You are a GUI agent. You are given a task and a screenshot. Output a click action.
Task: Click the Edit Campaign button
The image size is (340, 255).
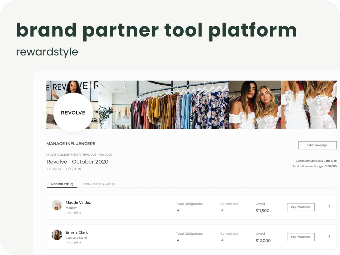(317, 145)
